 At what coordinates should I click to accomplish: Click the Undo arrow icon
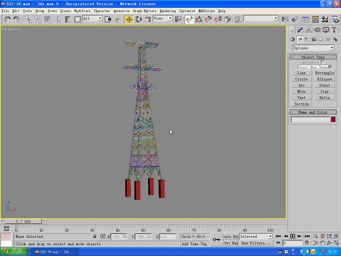pos(7,19)
